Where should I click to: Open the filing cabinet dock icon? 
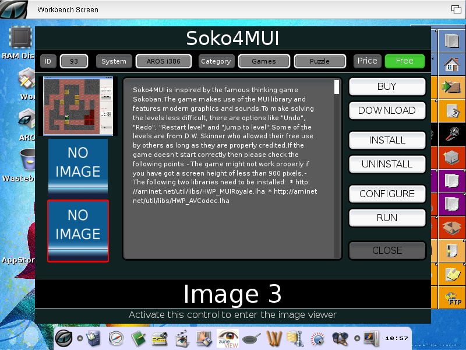94,339
